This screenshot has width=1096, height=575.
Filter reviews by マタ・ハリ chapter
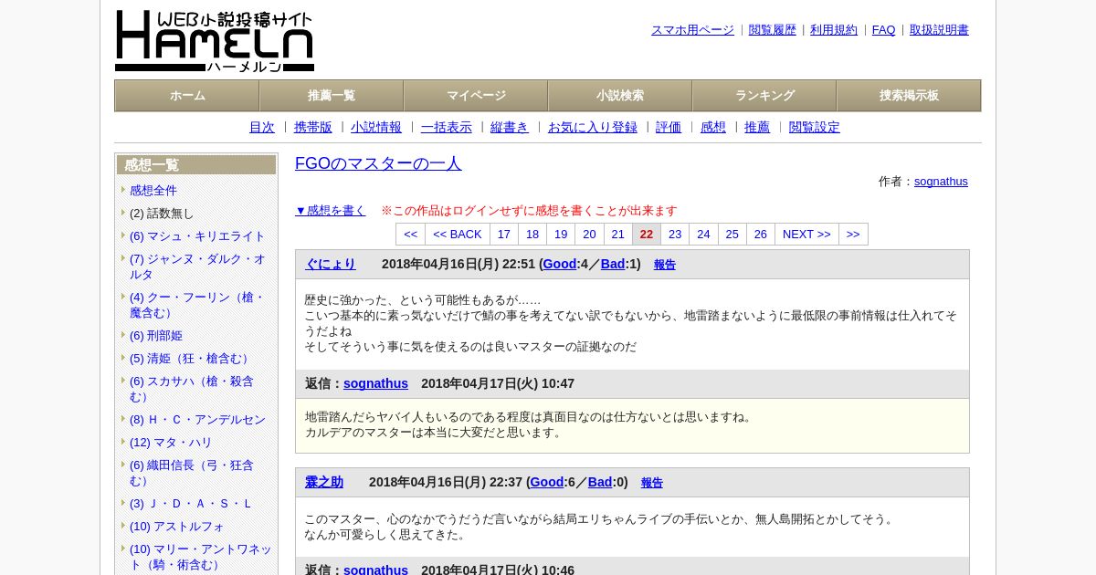click(171, 442)
